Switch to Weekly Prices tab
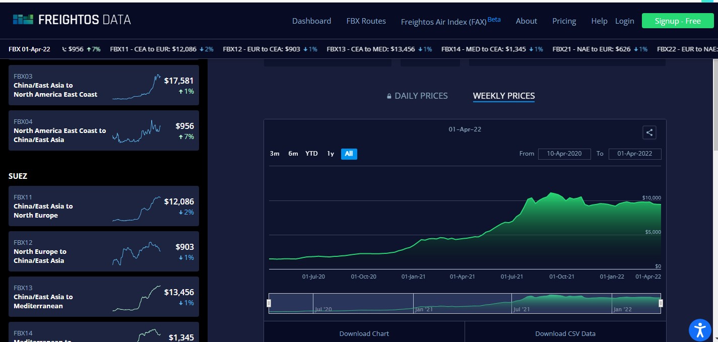Screen dimensions: 718x342 click(x=503, y=96)
